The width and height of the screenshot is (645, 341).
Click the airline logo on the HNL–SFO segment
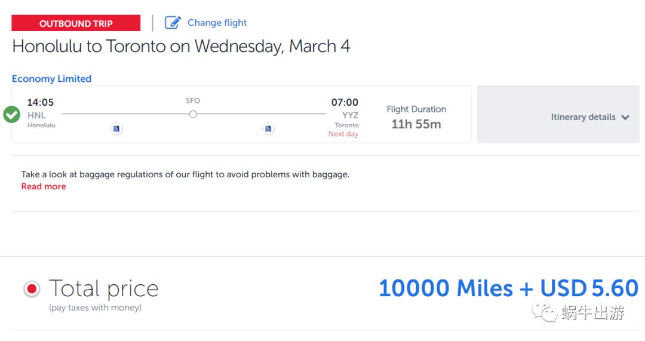116,128
